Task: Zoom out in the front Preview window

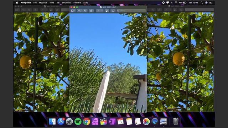Action: (79, 11)
